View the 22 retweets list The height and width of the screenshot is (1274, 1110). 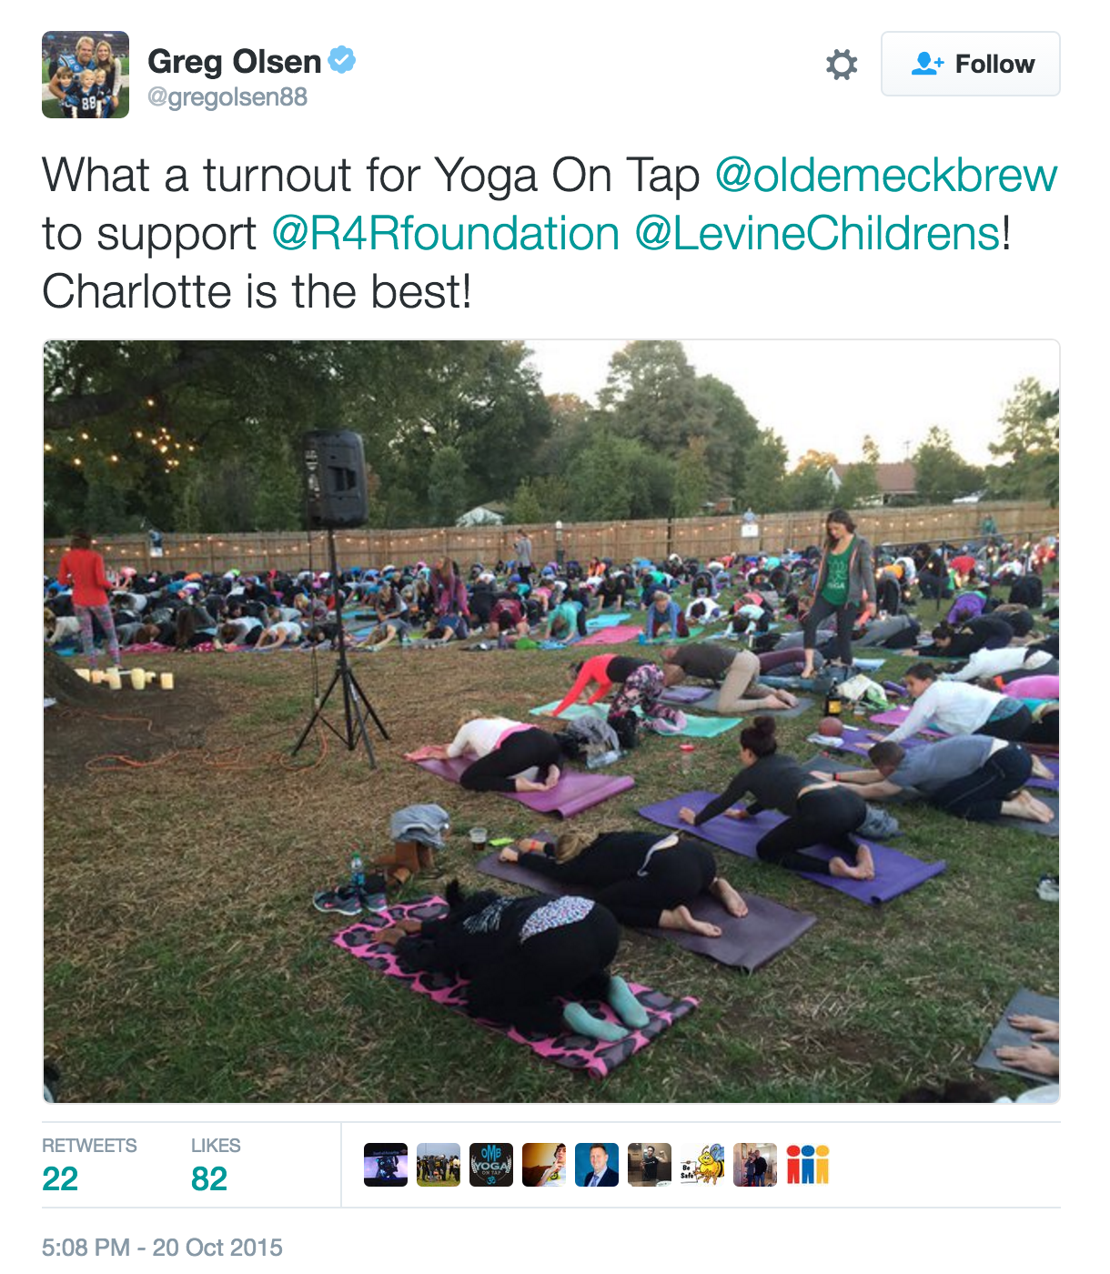click(x=89, y=1165)
